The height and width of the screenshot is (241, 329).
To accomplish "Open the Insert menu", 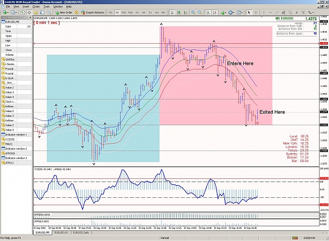I will (26, 6).
